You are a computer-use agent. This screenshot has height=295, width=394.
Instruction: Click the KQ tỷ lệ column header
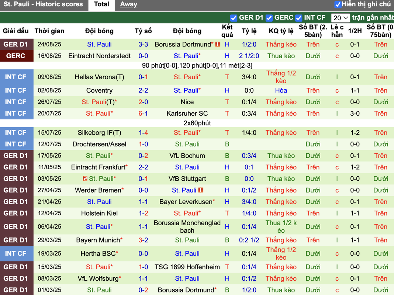tap(281, 31)
